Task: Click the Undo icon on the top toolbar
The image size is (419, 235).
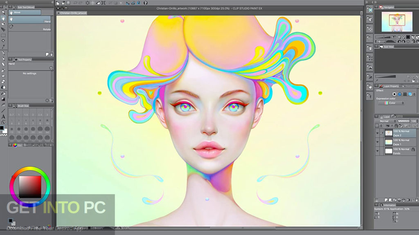Action: coord(75,3)
